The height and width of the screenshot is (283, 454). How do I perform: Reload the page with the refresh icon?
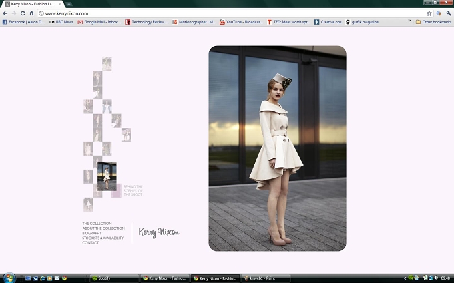[x=23, y=13]
